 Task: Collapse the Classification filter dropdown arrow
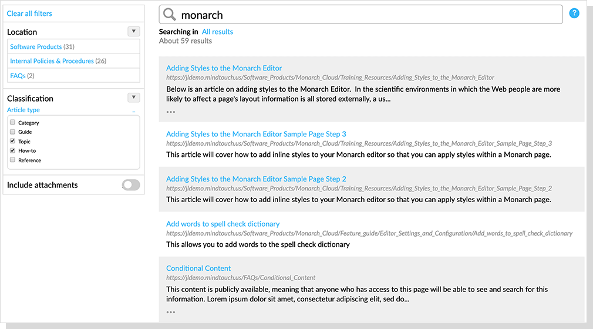point(134,98)
